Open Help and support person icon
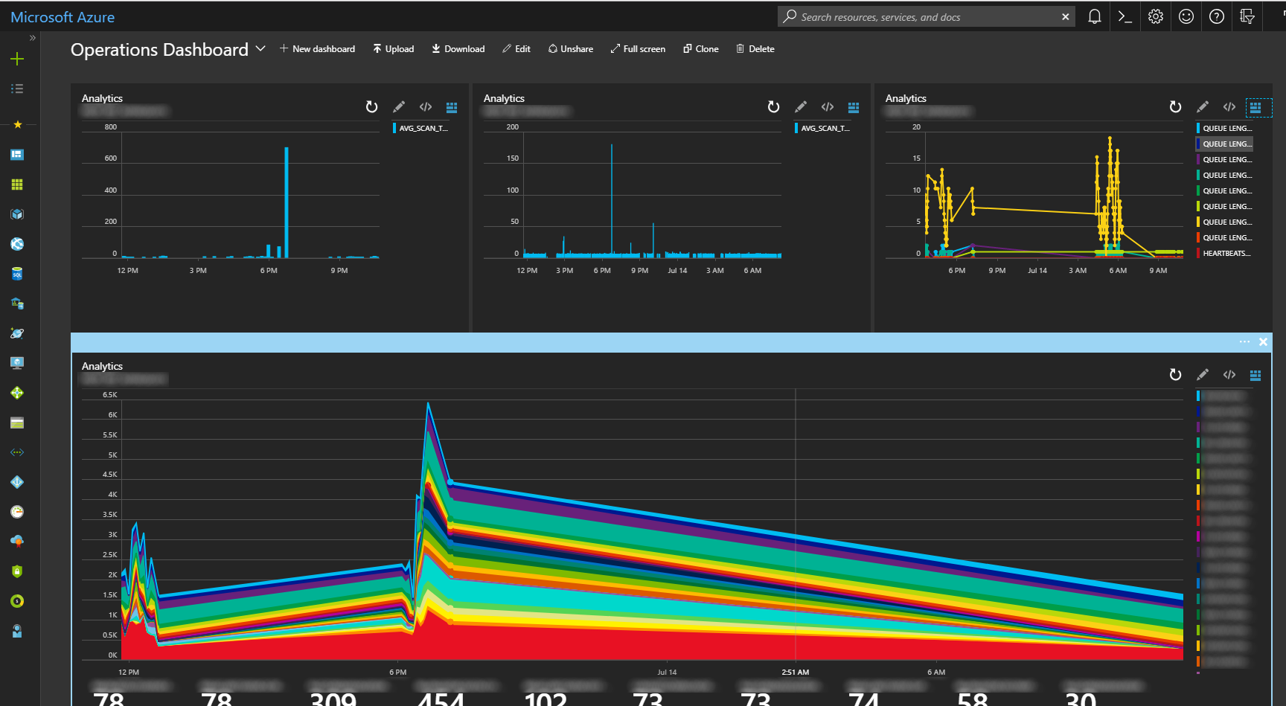 pyautogui.click(x=17, y=631)
